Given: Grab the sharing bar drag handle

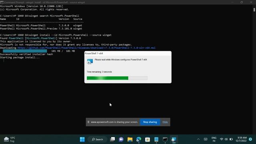Looking at the screenshot, I should pyautogui.click(x=88, y=122).
